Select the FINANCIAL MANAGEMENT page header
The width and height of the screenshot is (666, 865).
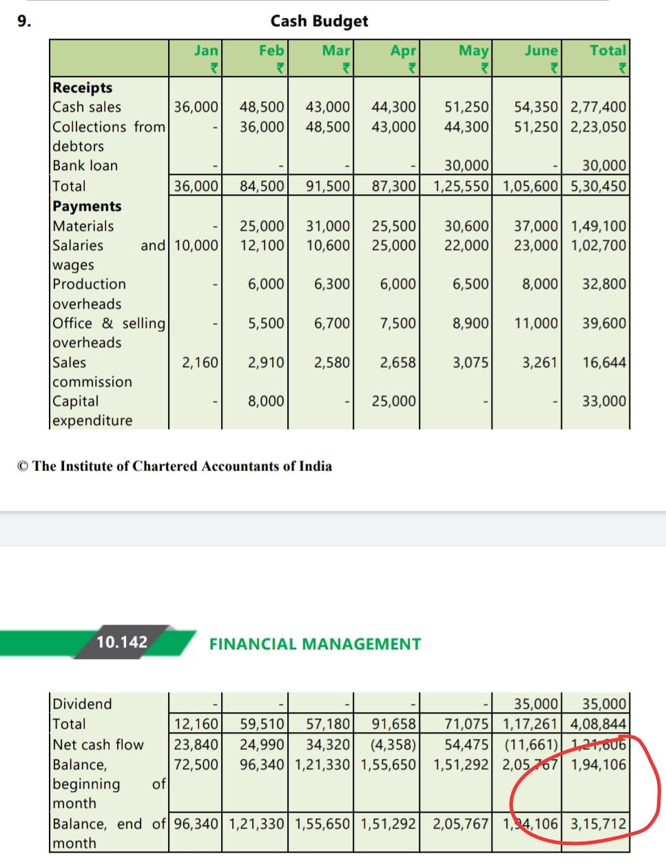[x=315, y=644]
